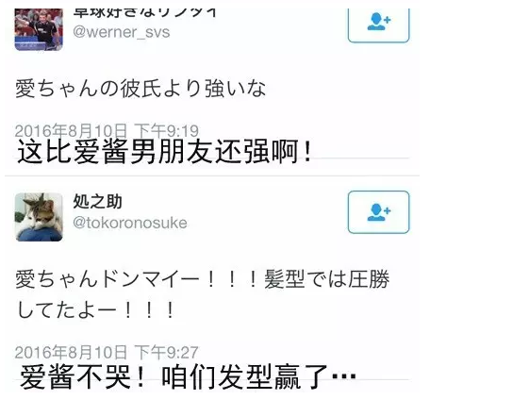Viewport: 529px width, 400px height.
Task: Open the cat profile avatar
Action: click(x=39, y=217)
